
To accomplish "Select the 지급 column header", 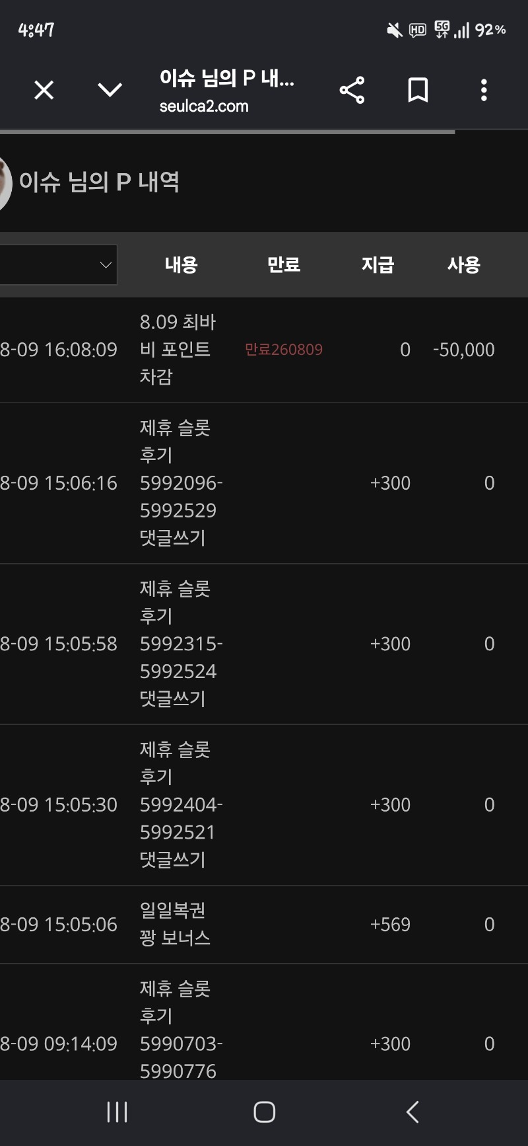I will tap(378, 265).
